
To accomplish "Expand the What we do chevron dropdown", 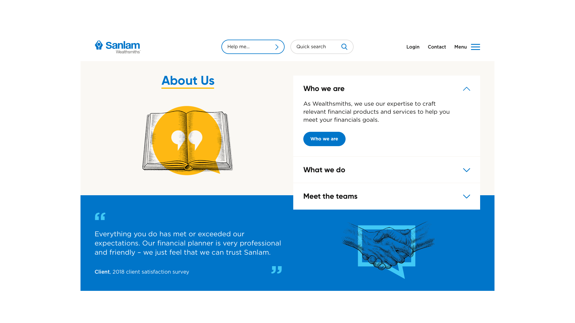I will [x=466, y=170].
